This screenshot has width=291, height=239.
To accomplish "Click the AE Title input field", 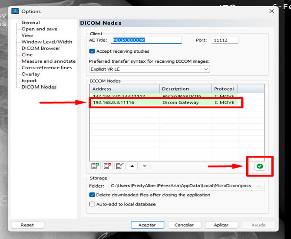I will coord(146,40).
